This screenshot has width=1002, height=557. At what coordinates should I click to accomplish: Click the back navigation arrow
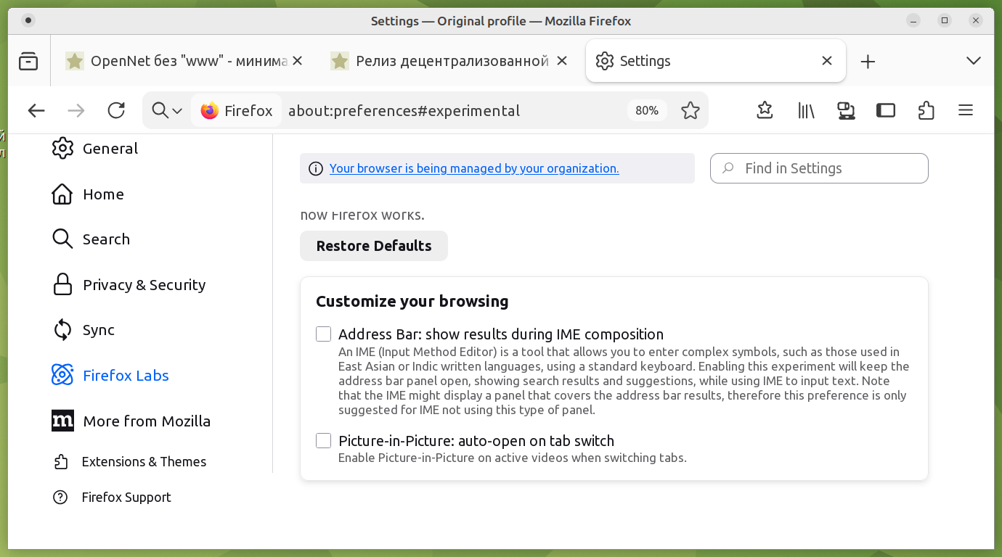(36, 110)
